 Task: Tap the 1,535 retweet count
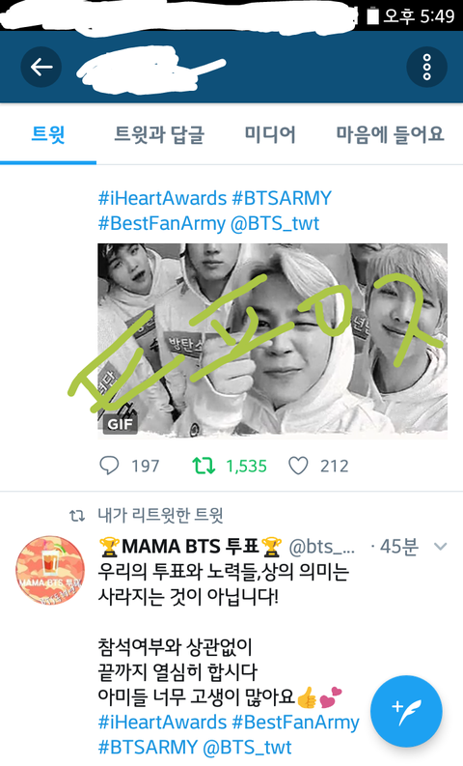coord(246,466)
